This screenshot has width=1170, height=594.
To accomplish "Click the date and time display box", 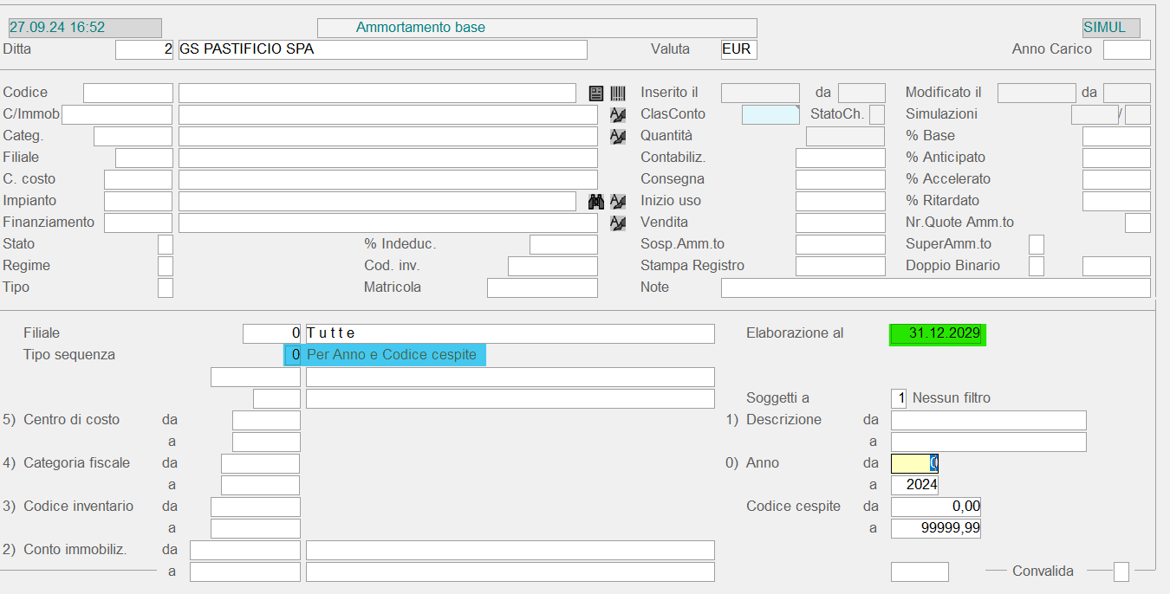I will [x=85, y=28].
